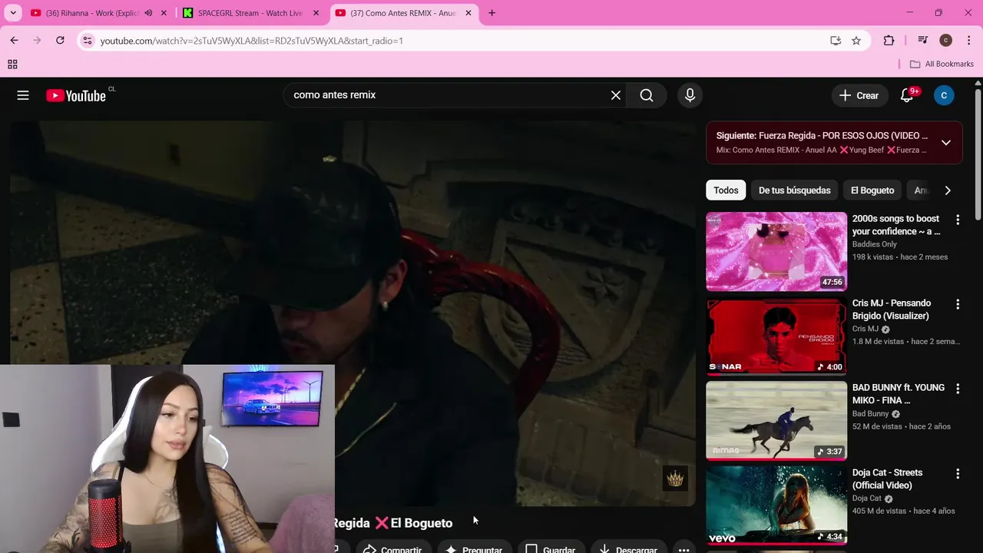Go back with the browser back arrow
The image size is (983, 553).
(x=14, y=41)
